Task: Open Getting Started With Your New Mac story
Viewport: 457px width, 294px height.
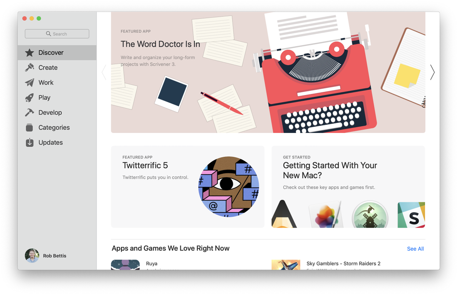Action: point(348,187)
